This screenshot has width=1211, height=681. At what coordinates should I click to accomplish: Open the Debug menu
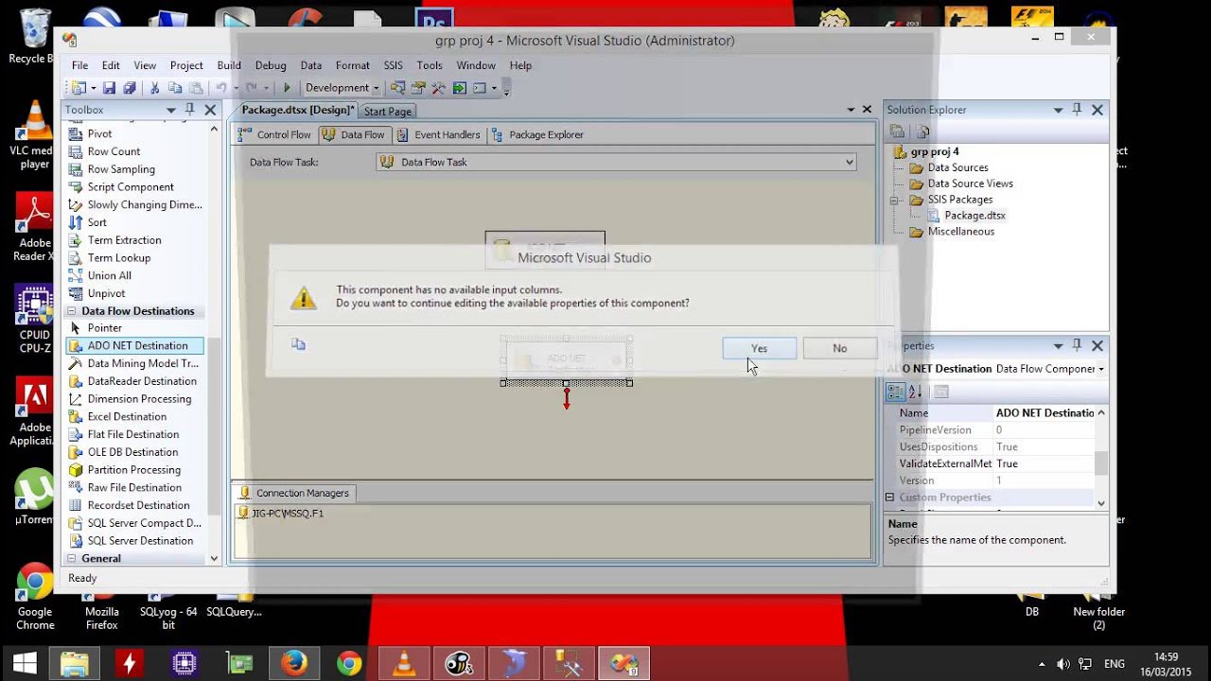pyautogui.click(x=271, y=65)
